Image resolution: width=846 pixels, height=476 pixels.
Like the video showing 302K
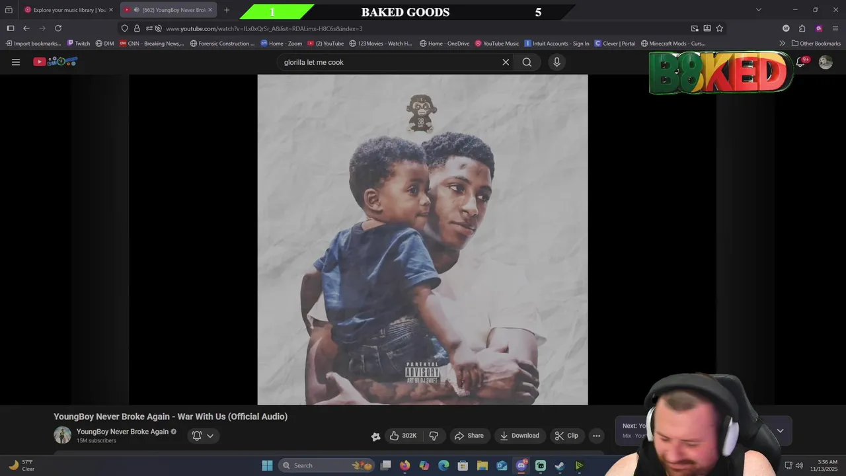tap(403, 436)
